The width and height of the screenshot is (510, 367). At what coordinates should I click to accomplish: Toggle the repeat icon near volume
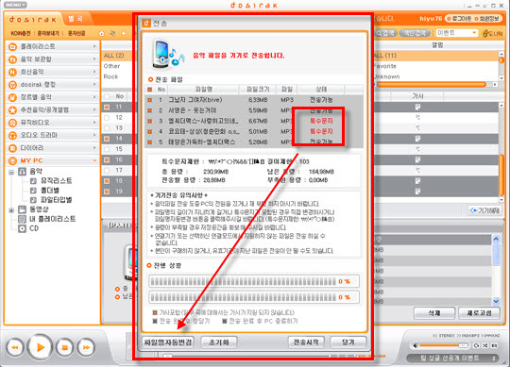tap(476, 345)
